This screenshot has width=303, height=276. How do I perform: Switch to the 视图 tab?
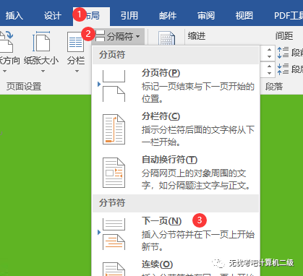click(244, 16)
